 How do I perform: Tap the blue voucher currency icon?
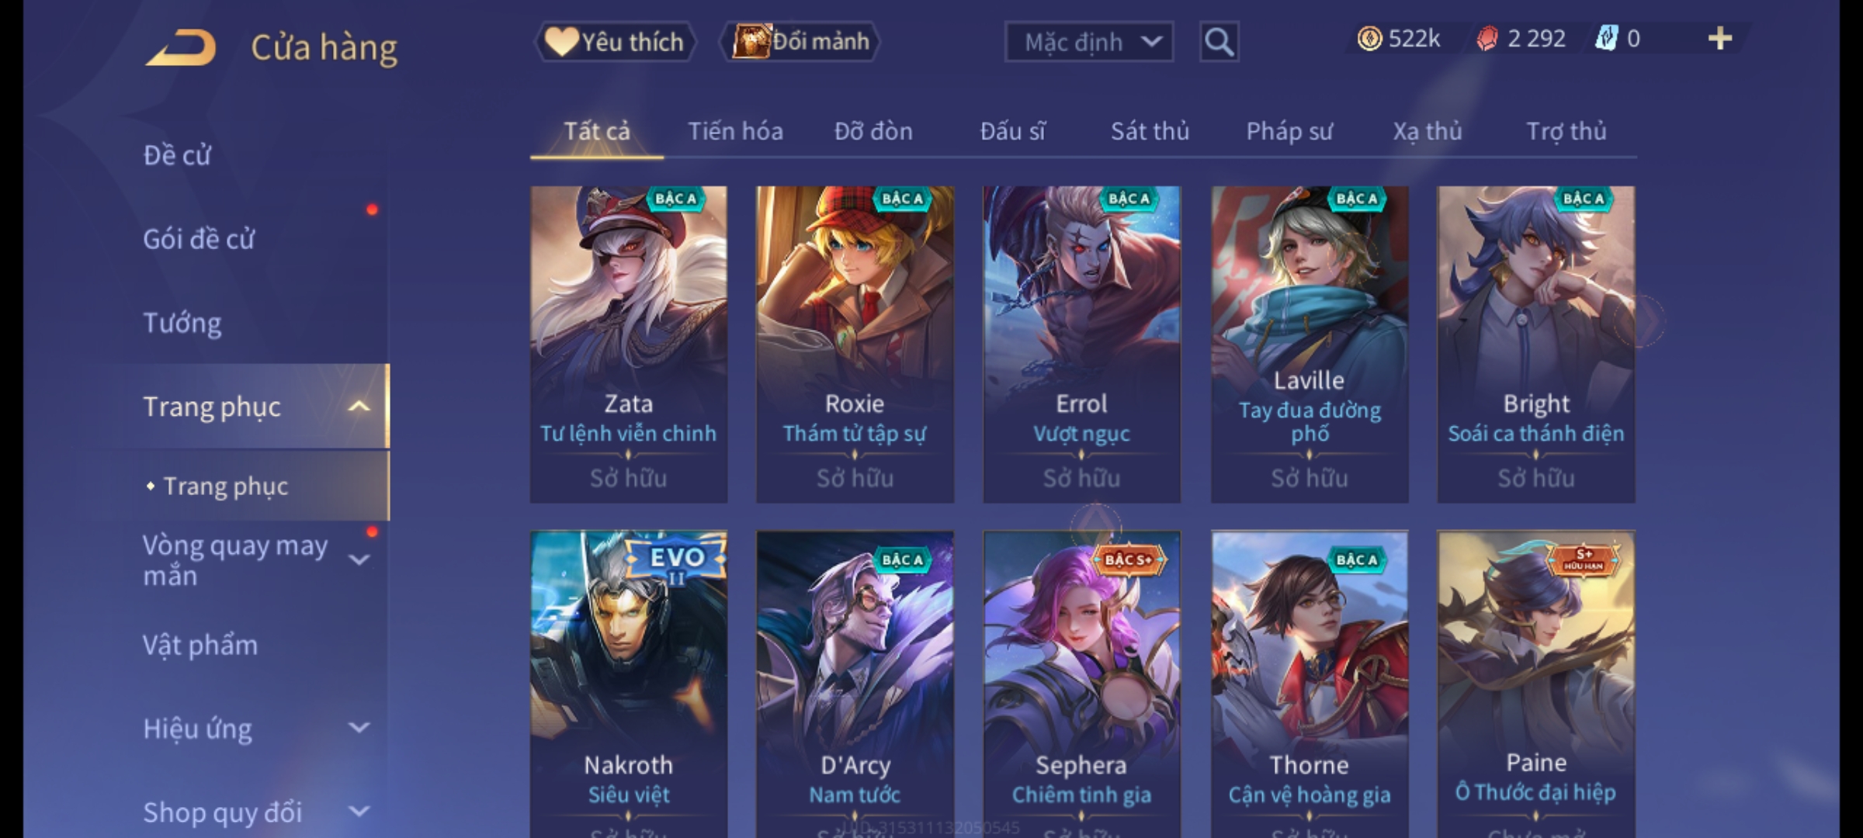coord(1605,39)
